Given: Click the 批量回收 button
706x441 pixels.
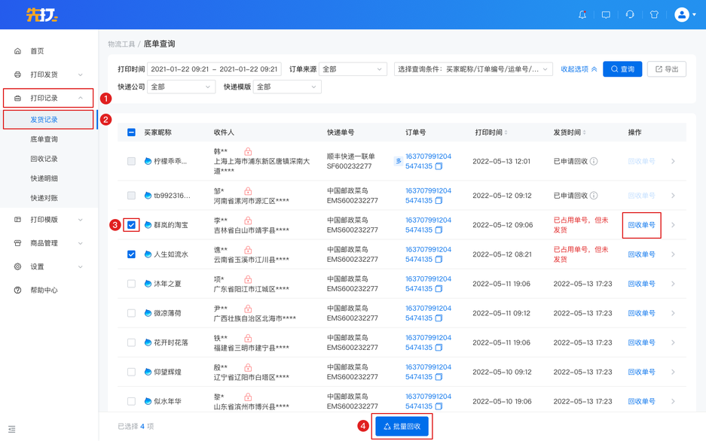Looking at the screenshot, I should pyautogui.click(x=402, y=426).
